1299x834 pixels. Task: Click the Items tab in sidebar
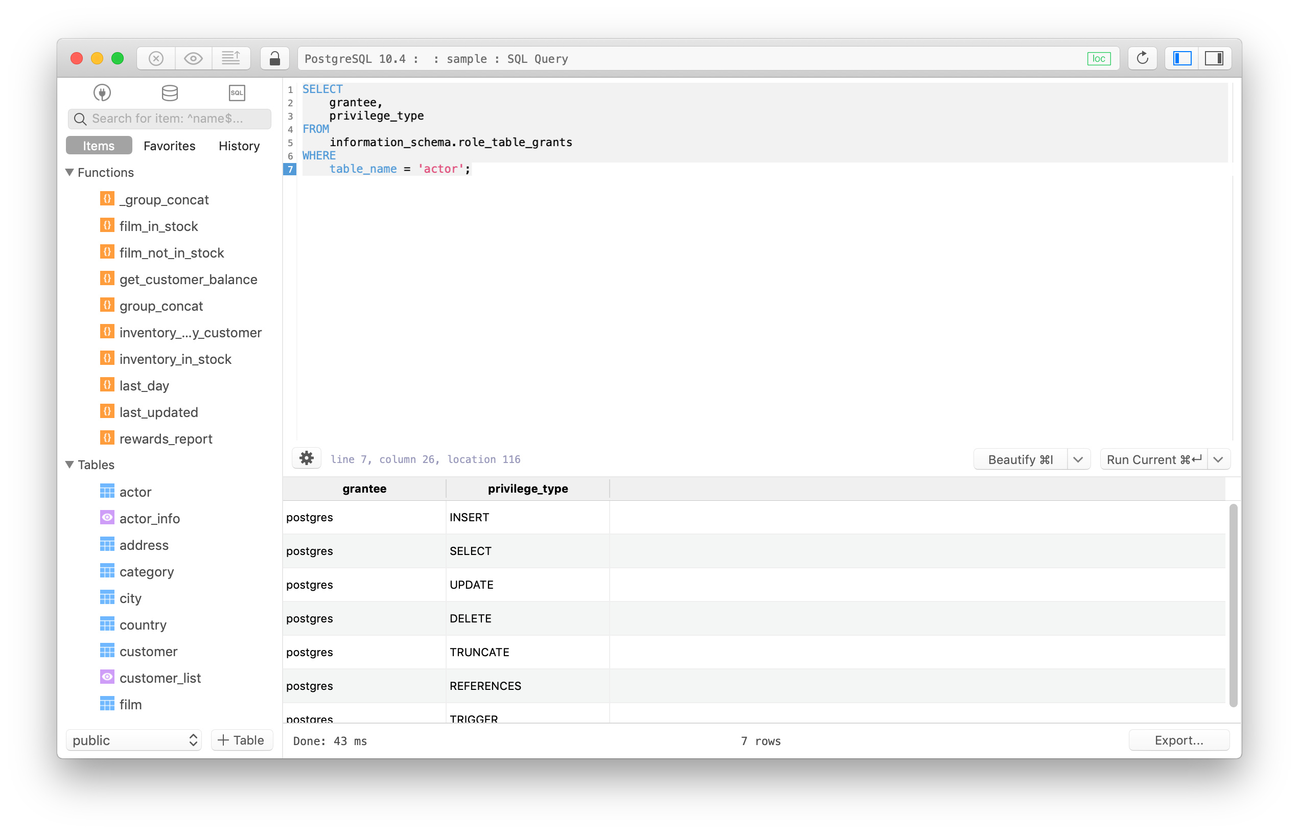click(100, 145)
